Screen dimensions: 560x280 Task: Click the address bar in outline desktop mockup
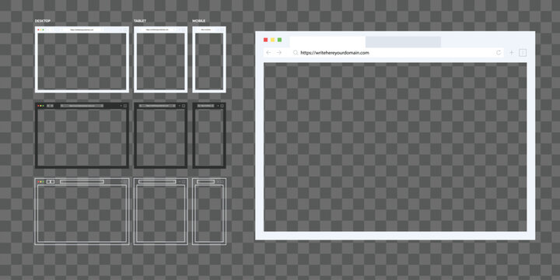coord(82,182)
